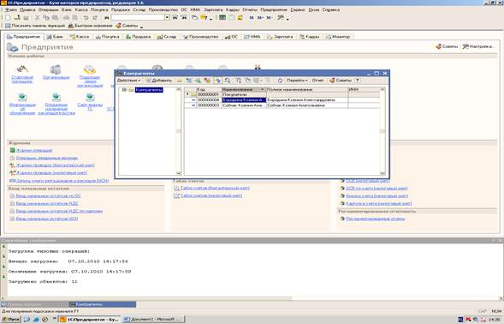Click the Добавить button in Контрагенты
Screen dimensions: 504x324
click(159, 81)
